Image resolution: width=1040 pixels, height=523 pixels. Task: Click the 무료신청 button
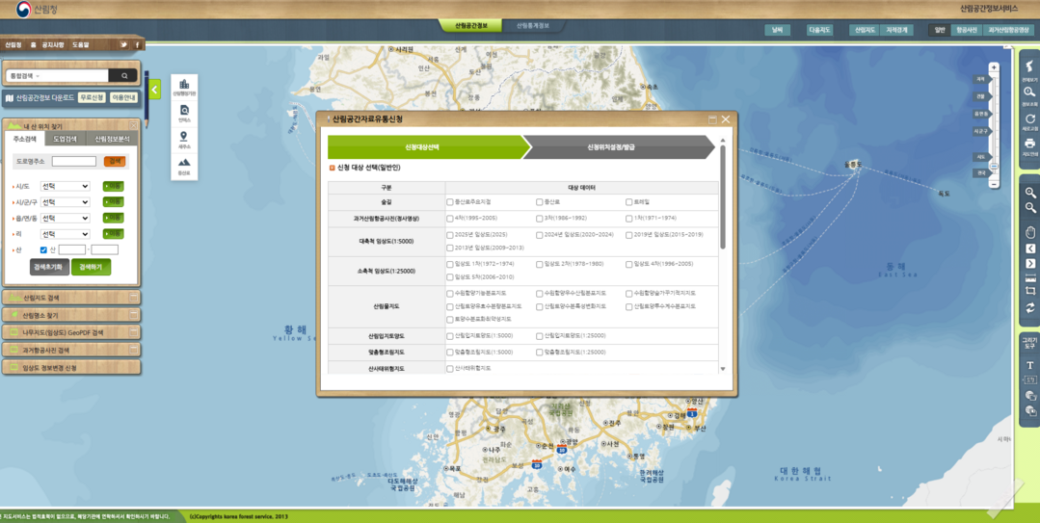pyautogui.click(x=92, y=97)
